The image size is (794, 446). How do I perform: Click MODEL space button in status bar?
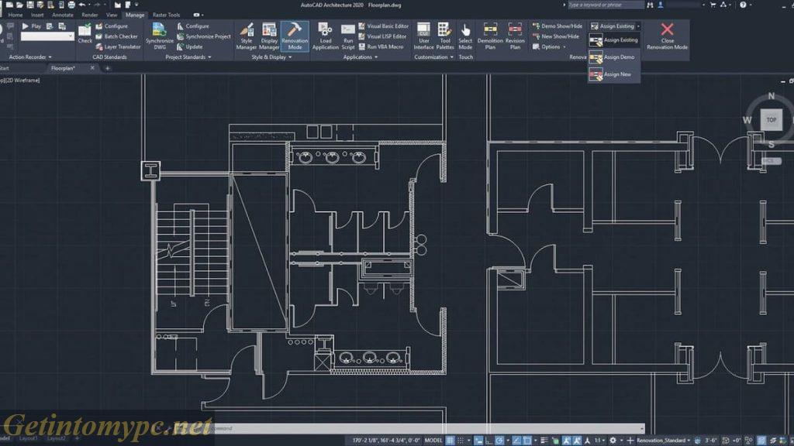coord(433,441)
